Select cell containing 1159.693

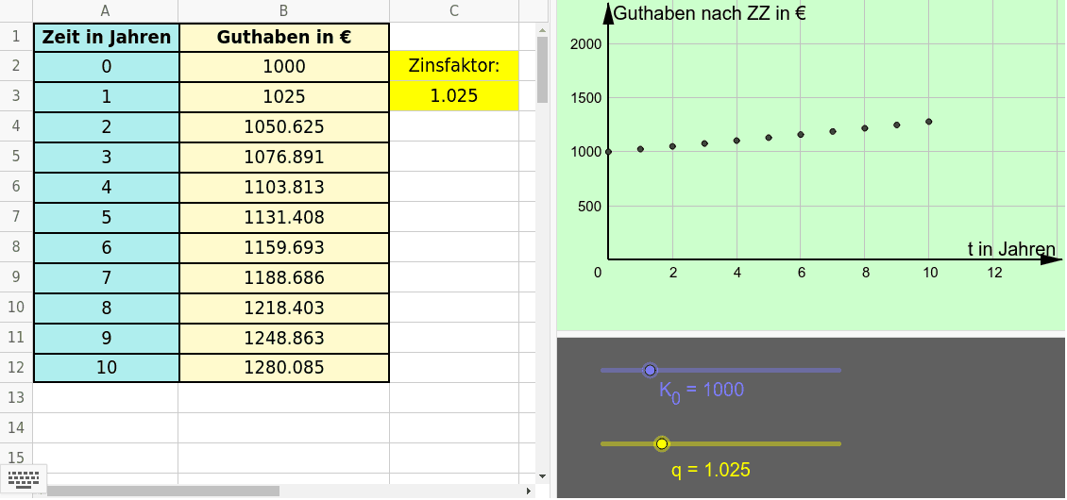point(284,247)
